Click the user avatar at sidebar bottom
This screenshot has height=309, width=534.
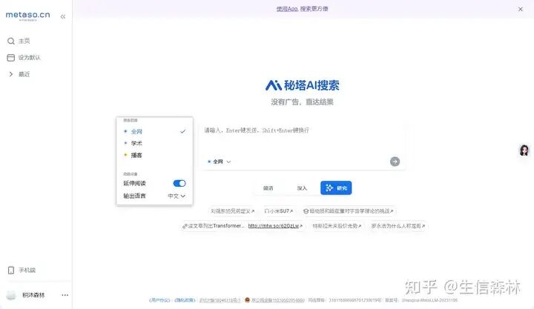pyautogui.click(x=11, y=295)
